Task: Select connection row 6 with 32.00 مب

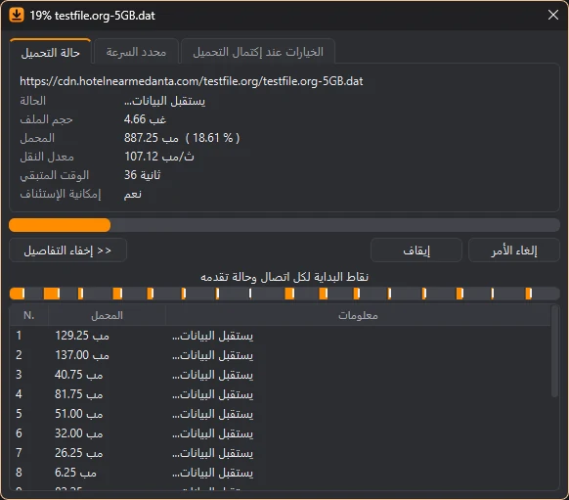Action: 281,433
